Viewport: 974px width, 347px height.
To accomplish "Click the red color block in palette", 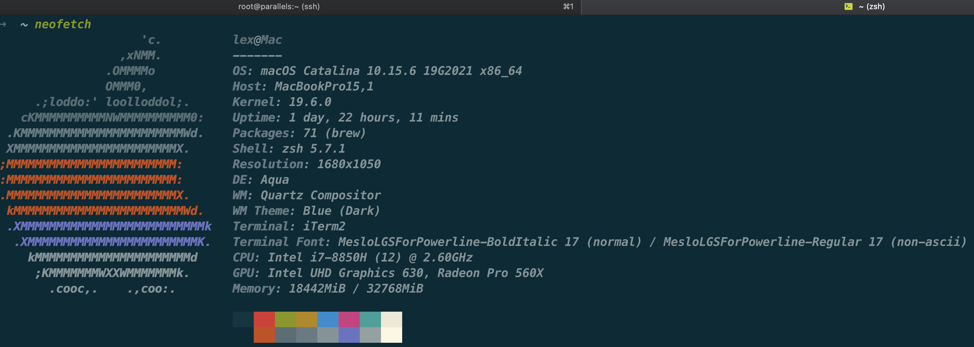I will (x=264, y=319).
